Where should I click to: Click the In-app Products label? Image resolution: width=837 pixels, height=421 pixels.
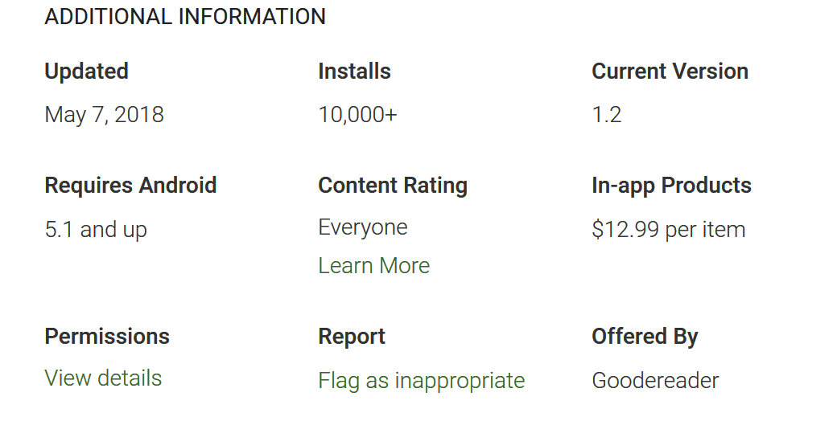[671, 186]
